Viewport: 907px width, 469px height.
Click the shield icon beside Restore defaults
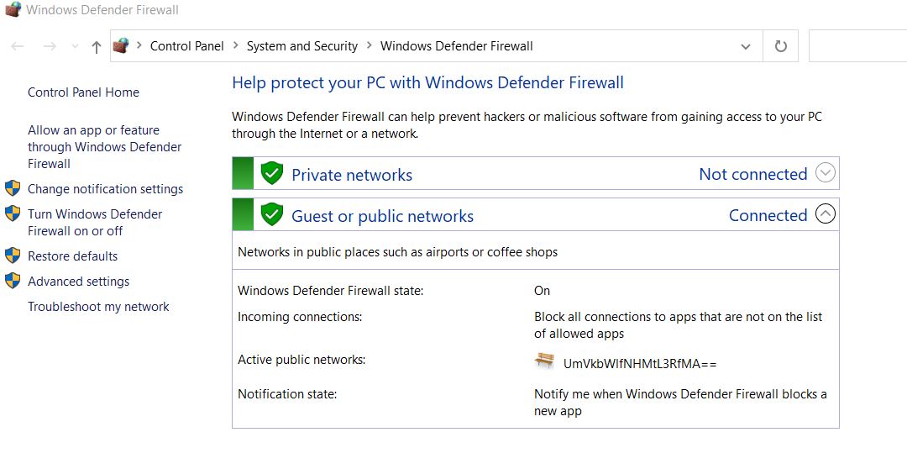(x=12, y=256)
